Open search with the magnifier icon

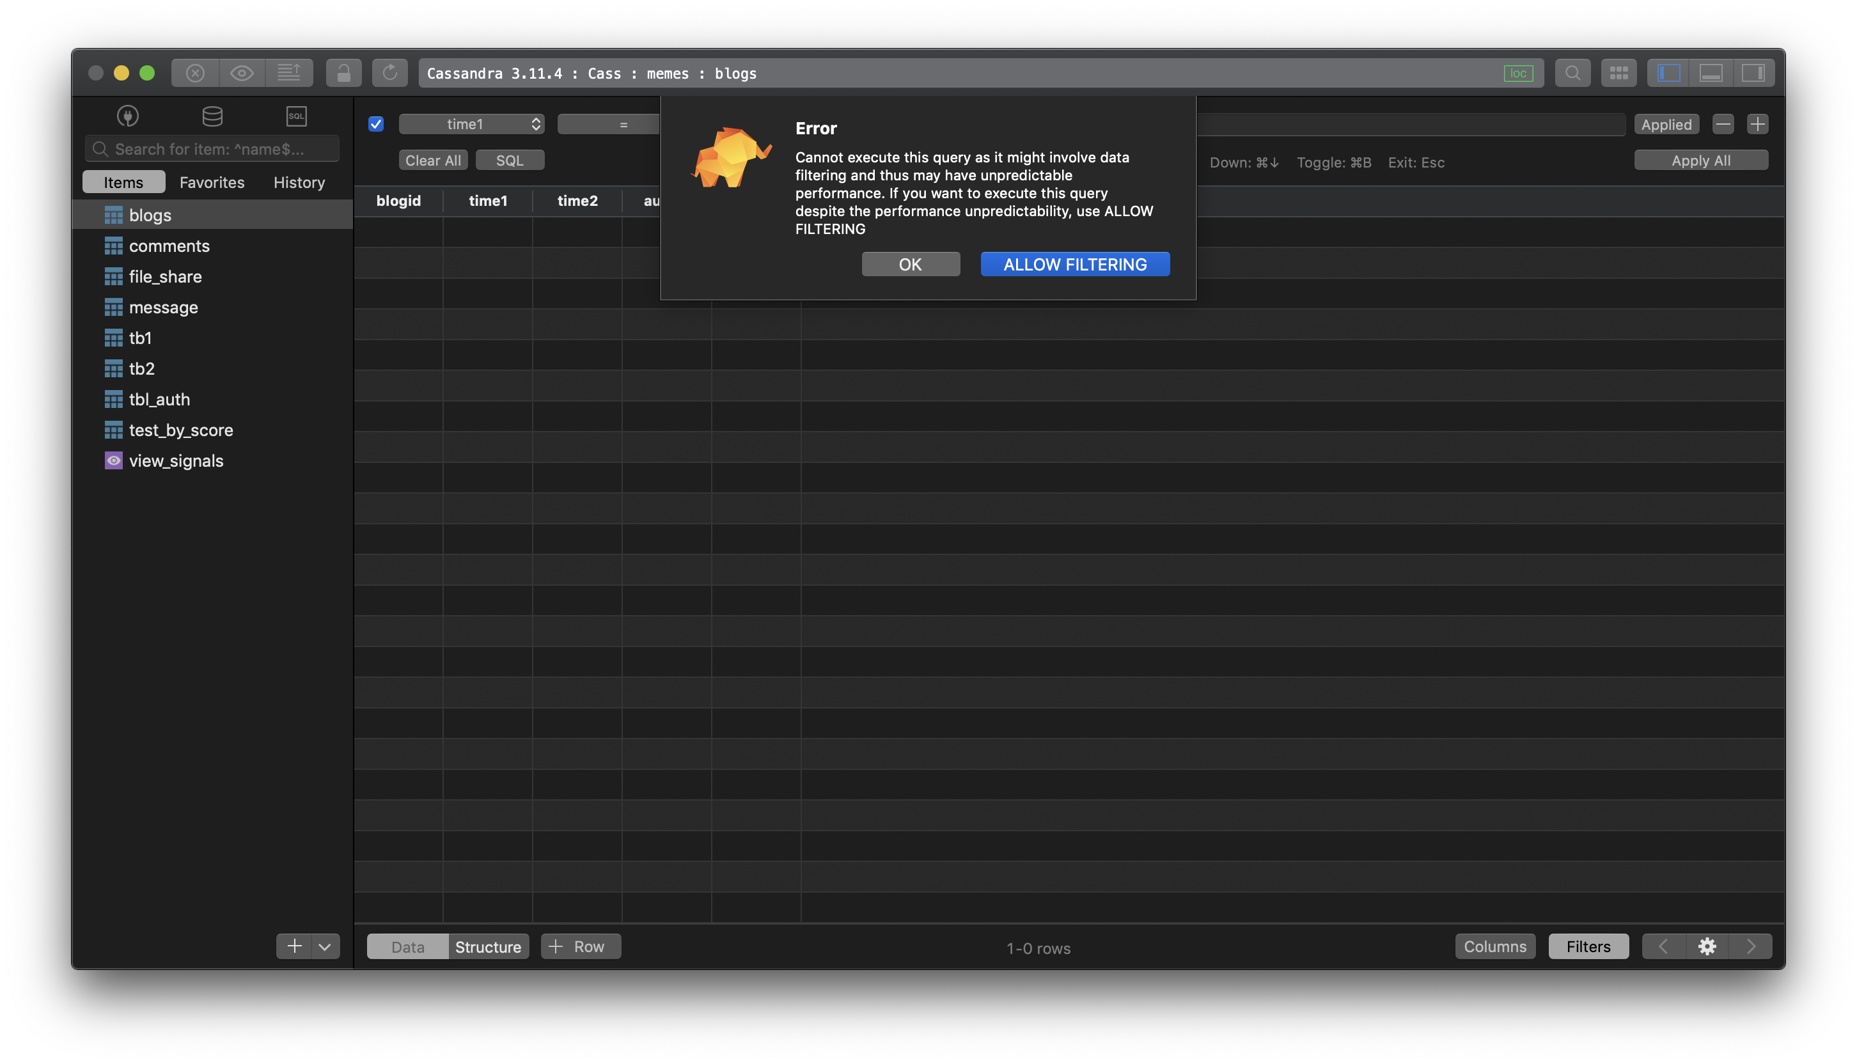[1574, 72]
